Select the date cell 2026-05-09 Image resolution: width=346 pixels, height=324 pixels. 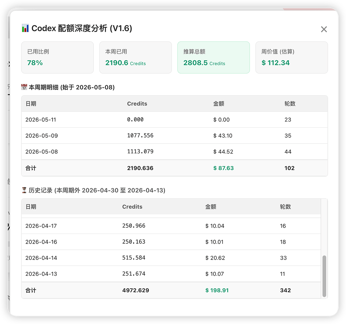point(42,136)
